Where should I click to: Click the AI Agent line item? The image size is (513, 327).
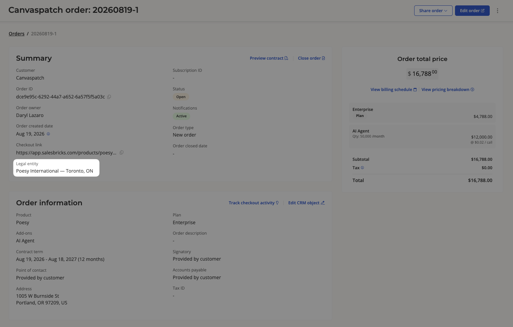(422, 137)
